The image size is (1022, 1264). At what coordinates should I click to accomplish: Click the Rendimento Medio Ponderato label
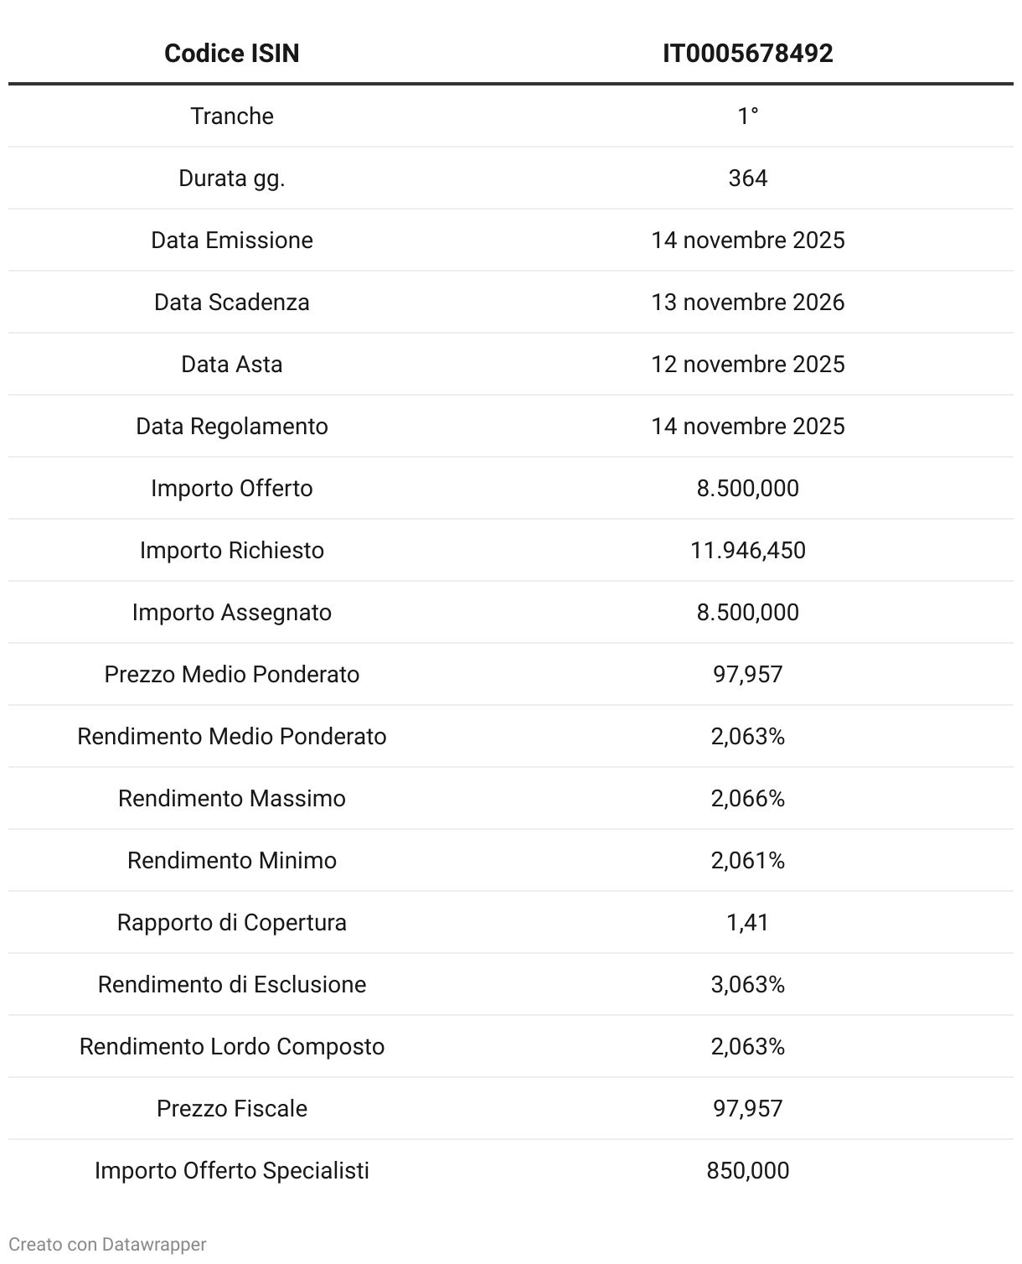(x=232, y=736)
